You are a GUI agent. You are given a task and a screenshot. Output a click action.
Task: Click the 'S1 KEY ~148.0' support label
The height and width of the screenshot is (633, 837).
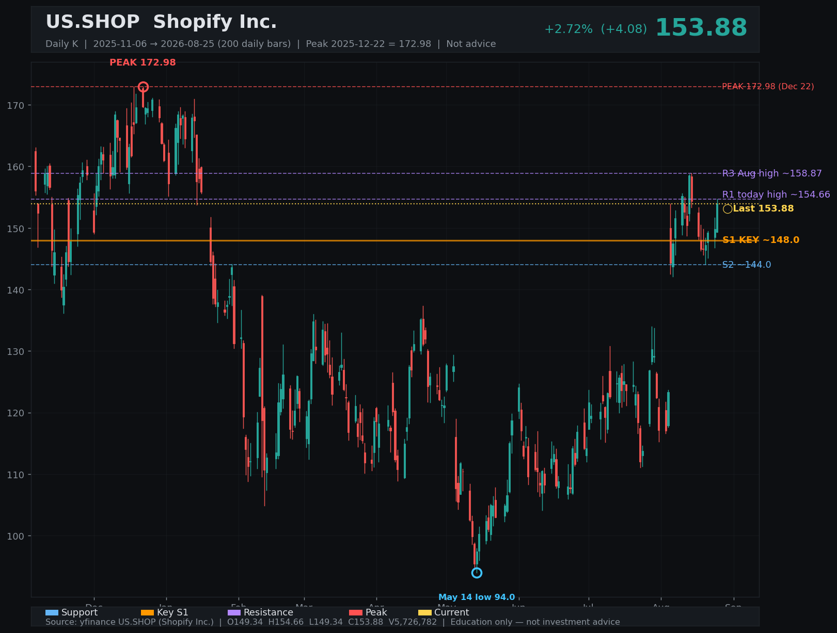(761, 240)
